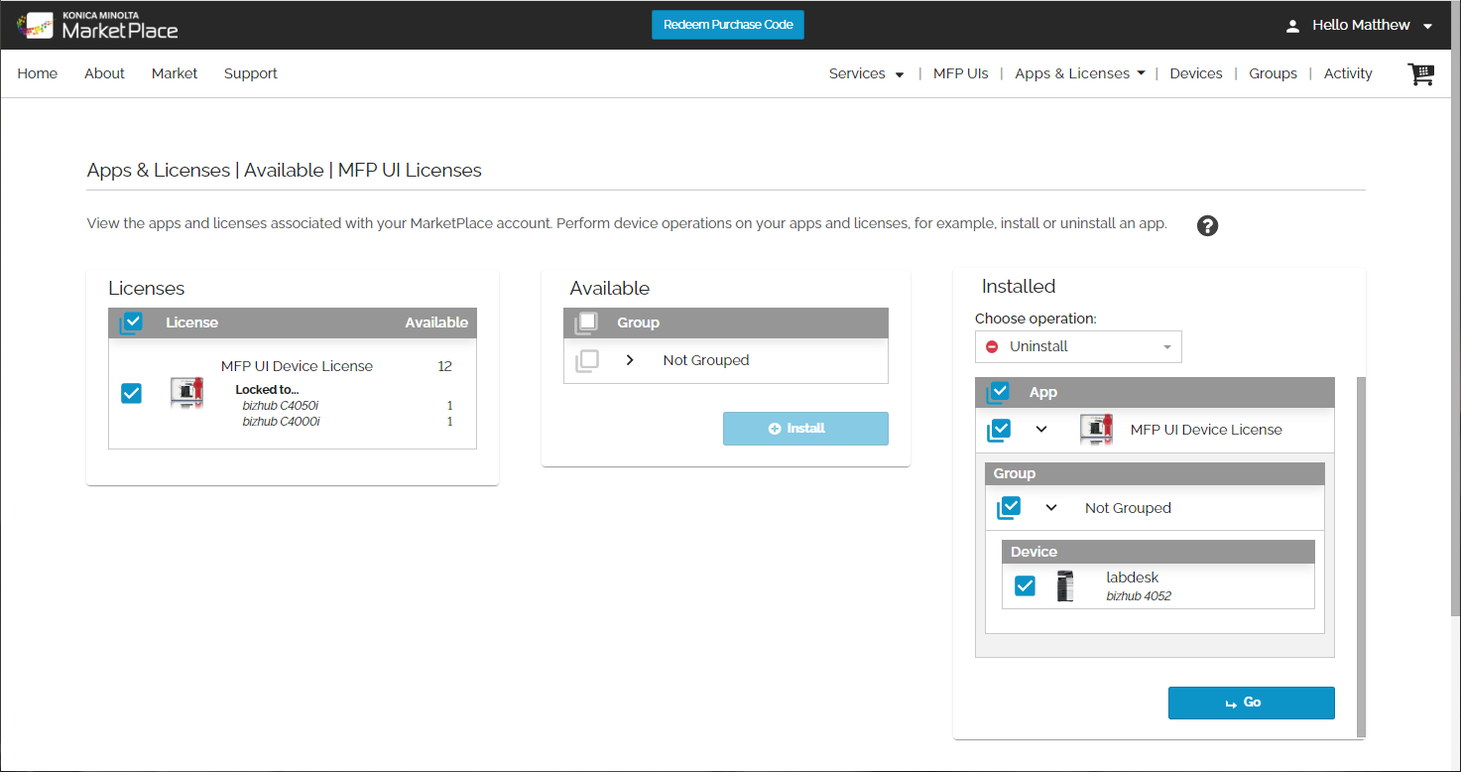Image resolution: width=1461 pixels, height=772 pixels.
Task: Uncheck the labdesk device checkbox
Action: (1025, 586)
